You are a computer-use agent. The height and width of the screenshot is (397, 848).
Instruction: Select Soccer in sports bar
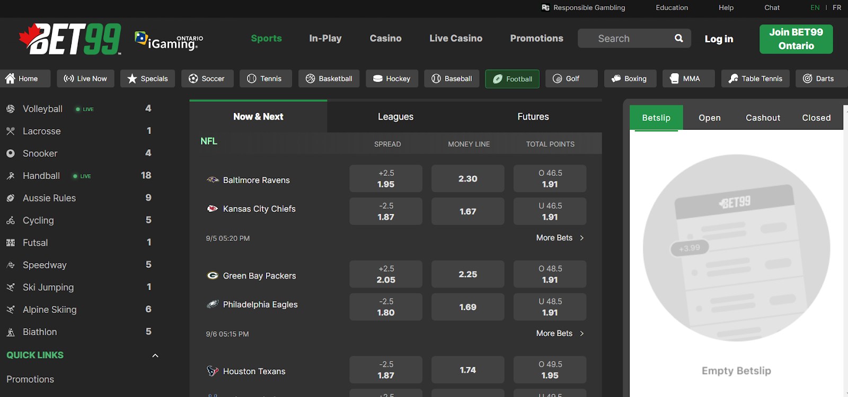click(207, 78)
